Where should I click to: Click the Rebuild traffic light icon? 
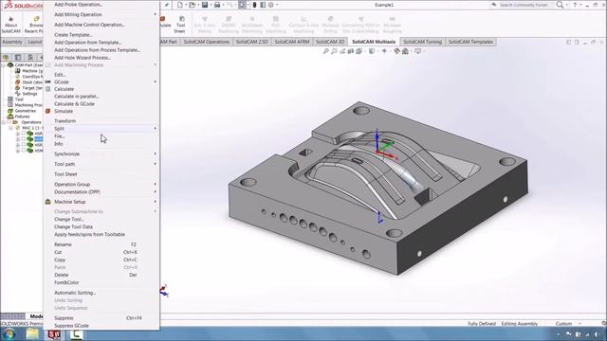coord(254,5)
